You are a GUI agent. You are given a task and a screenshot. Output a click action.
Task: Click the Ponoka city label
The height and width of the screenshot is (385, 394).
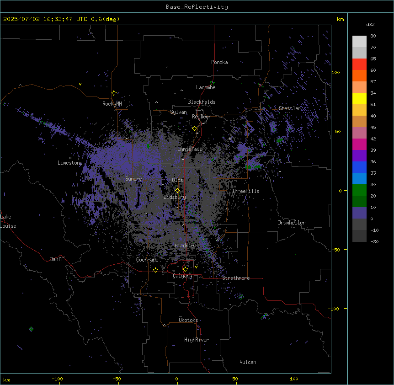(219, 62)
